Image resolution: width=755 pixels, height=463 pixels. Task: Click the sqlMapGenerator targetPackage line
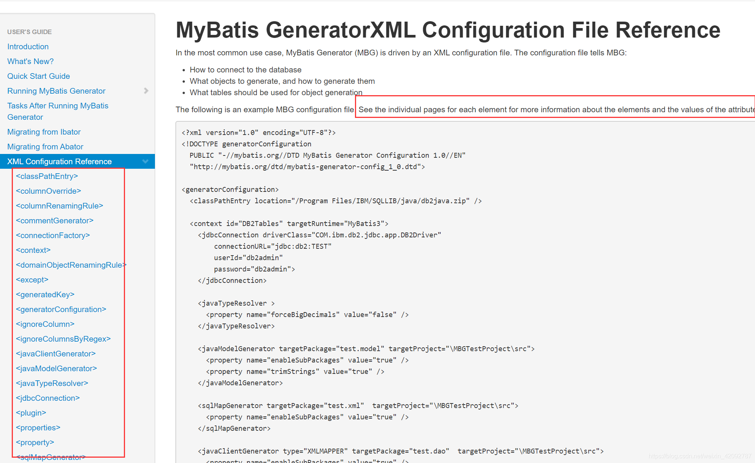[x=358, y=406]
